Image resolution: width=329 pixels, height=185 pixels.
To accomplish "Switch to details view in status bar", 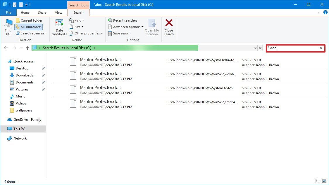I will [x=318, y=181].
